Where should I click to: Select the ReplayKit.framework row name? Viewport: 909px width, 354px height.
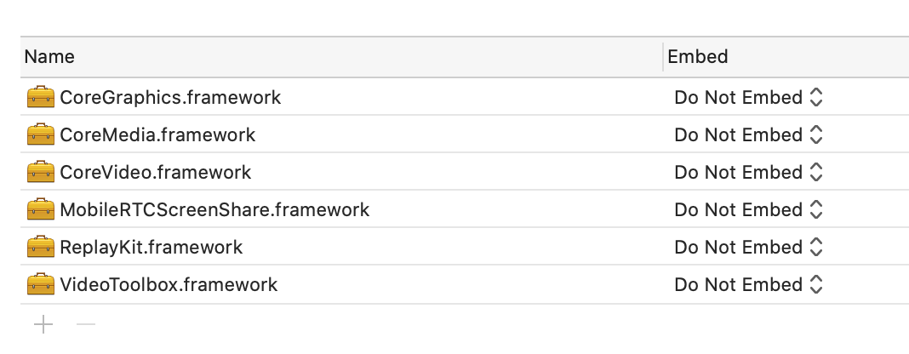(x=151, y=248)
